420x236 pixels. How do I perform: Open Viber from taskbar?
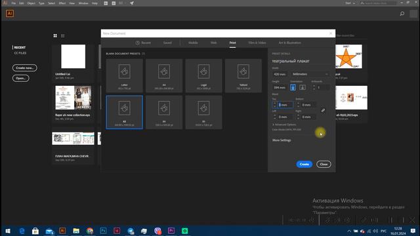pyautogui.click(x=157, y=231)
